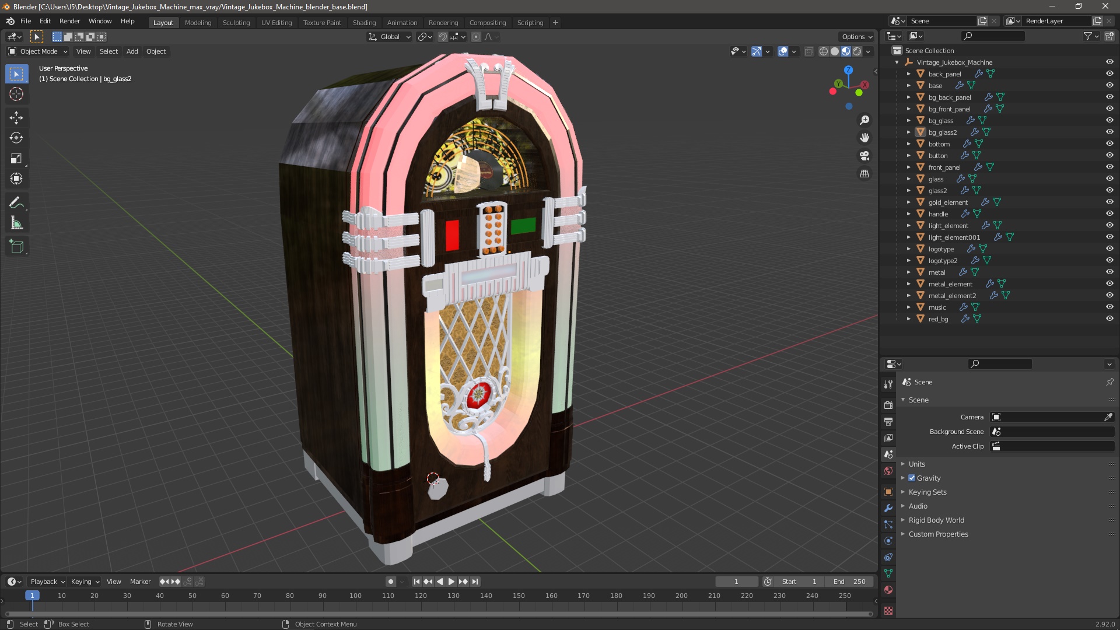Select the Move tool in toolbar
Viewport: 1120px width, 630px height.
16,118
